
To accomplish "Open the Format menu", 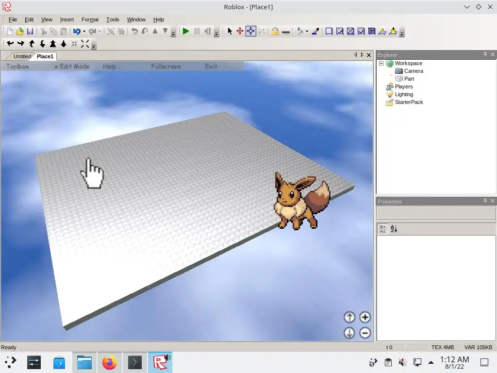I will (90, 19).
